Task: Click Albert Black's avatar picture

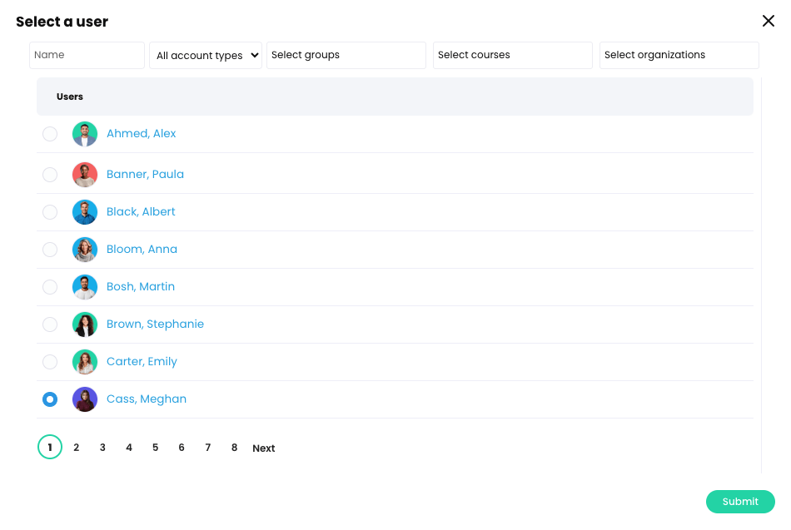Action: point(85,212)
